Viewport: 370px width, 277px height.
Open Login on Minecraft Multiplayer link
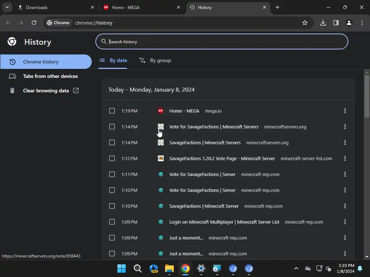(x=224, y=222)
